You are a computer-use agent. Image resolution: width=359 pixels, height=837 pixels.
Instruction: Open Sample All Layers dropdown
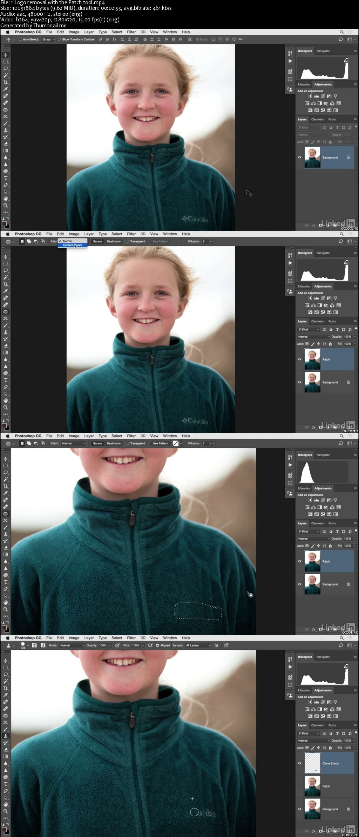coord(198,645)
